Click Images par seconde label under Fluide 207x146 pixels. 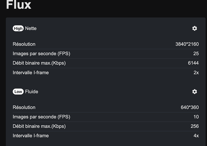tap(41, 117)
